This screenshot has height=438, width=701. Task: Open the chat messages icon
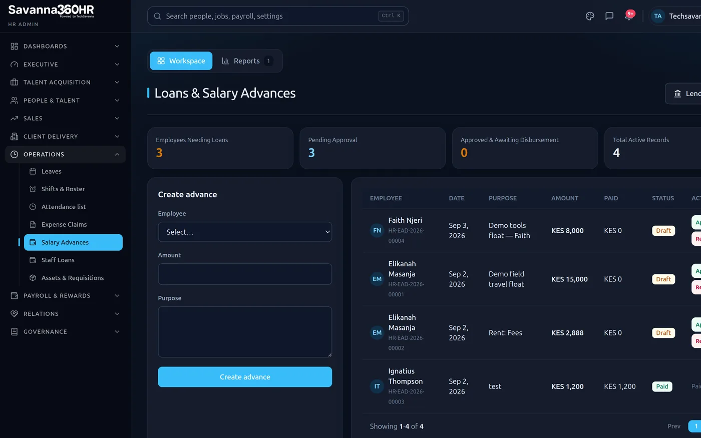tap(609, 16)
